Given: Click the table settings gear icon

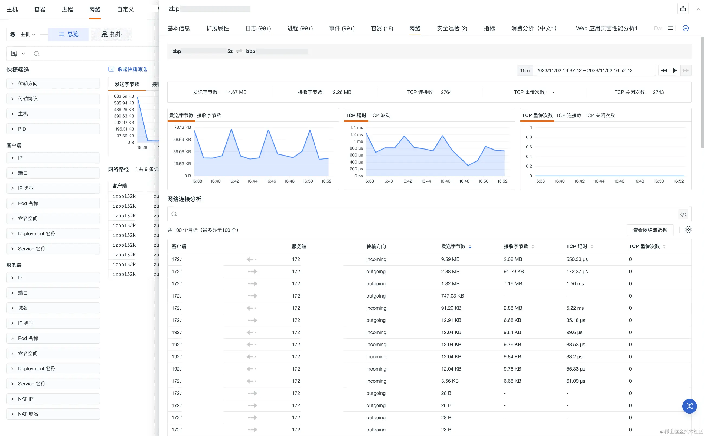Looking at the screenshot, I should (x=688, y=230).
